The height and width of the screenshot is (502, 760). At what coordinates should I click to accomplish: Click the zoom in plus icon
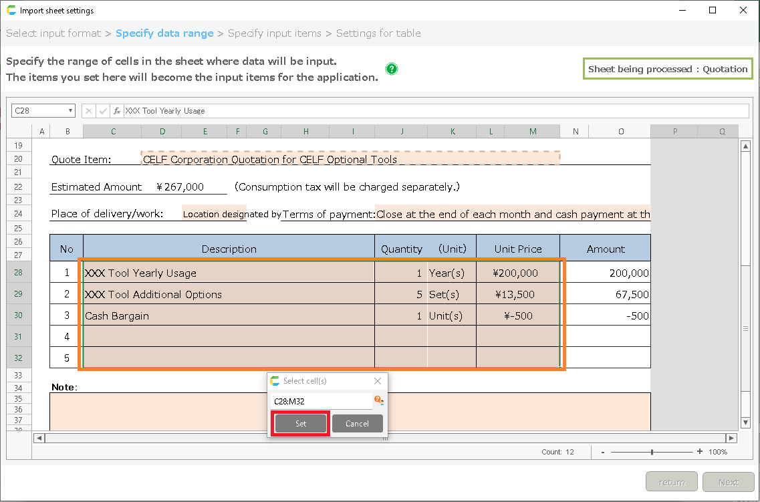[x=700, y=452]
